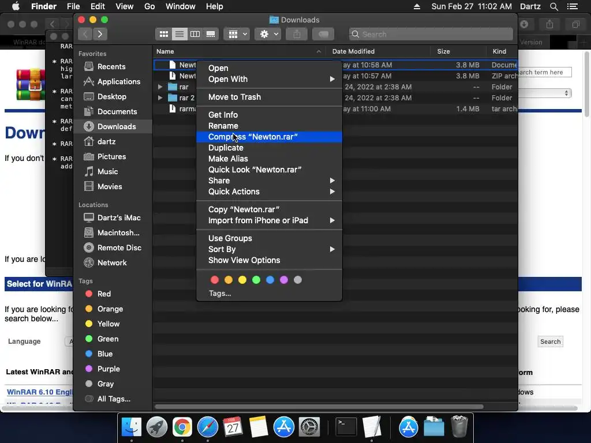591x443 pixels.
Task: Open Terminal from the Dock
Action: tap(346, 427)
